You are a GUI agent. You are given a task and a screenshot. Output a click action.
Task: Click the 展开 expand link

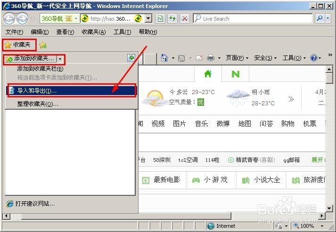tap(318, 160)
